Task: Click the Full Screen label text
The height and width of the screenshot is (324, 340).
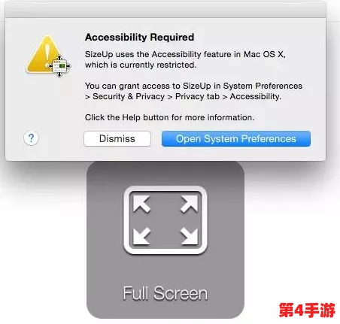Action: (165, 293)
